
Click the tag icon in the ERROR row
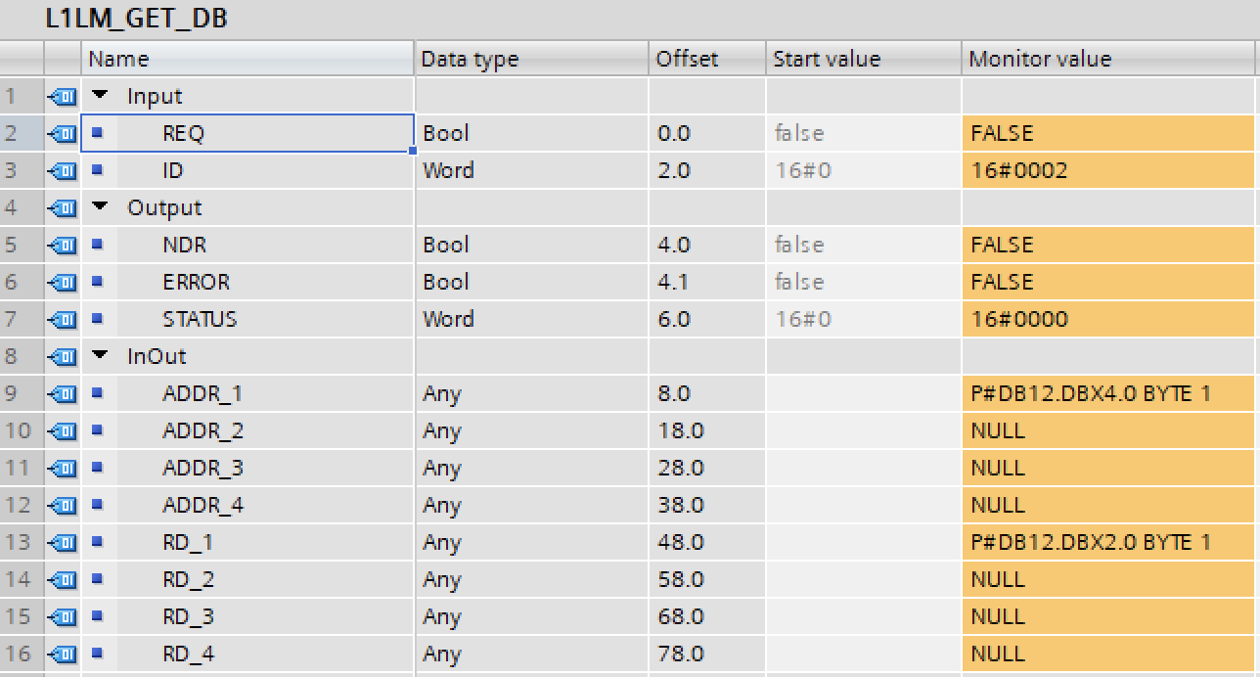pyautogui.click(x=62, y=283)
